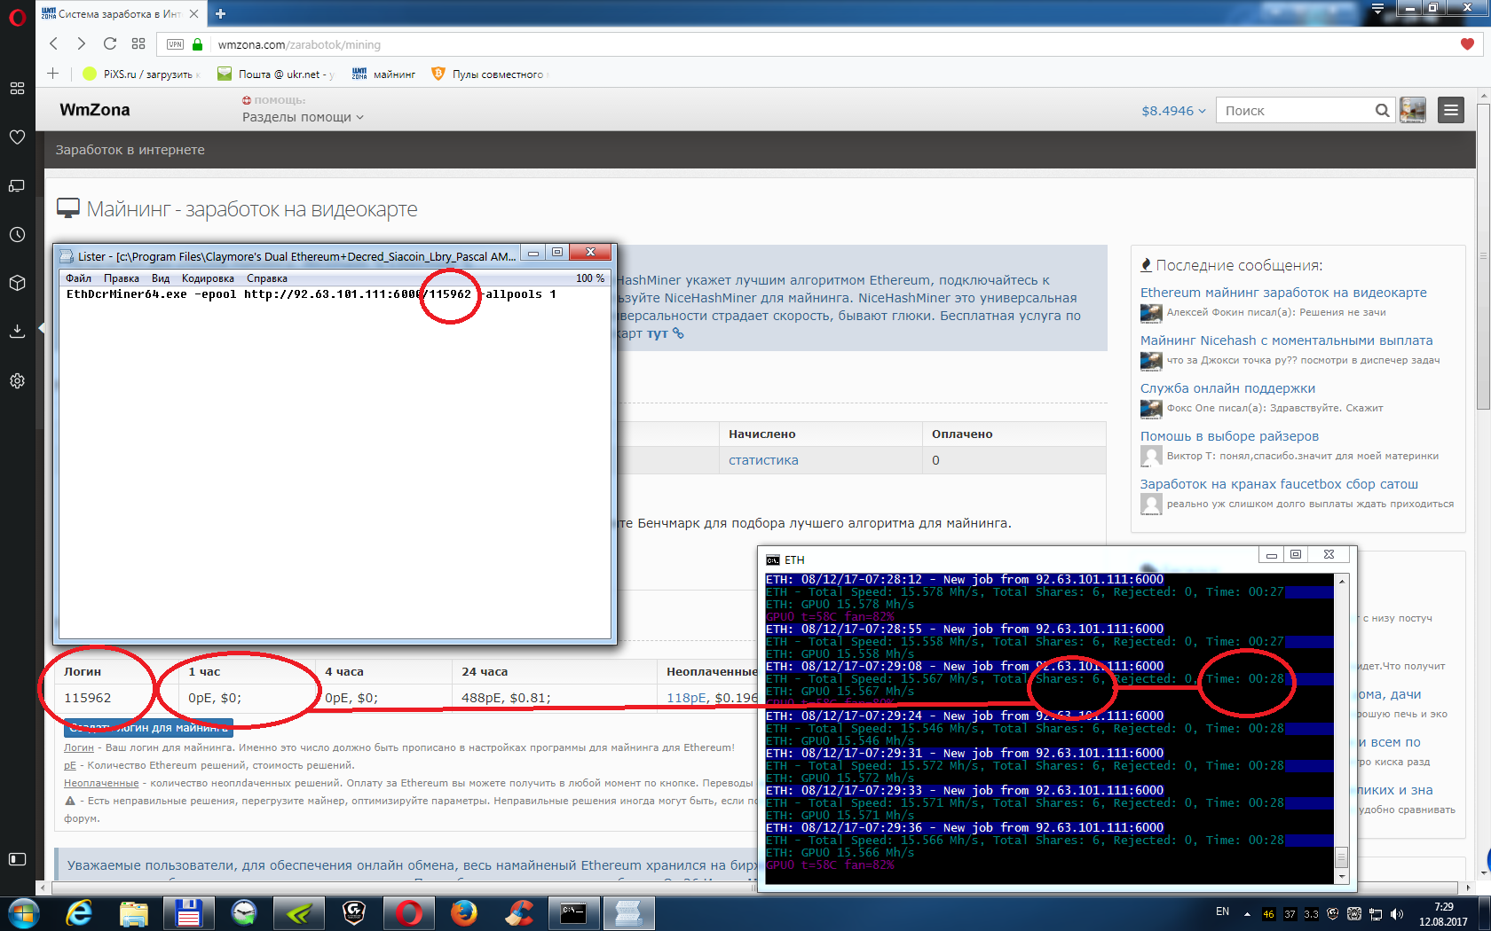The width and height of the screenshot is (1491, 931).
Task: Click the Поиск search input field
Action: [x=1296, y=111]
